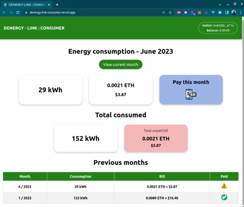Image resolution: width=244 pixels, height=207 pixels.
Task: Open the Chrome profile avatar
Action: [x=234, y=12]
